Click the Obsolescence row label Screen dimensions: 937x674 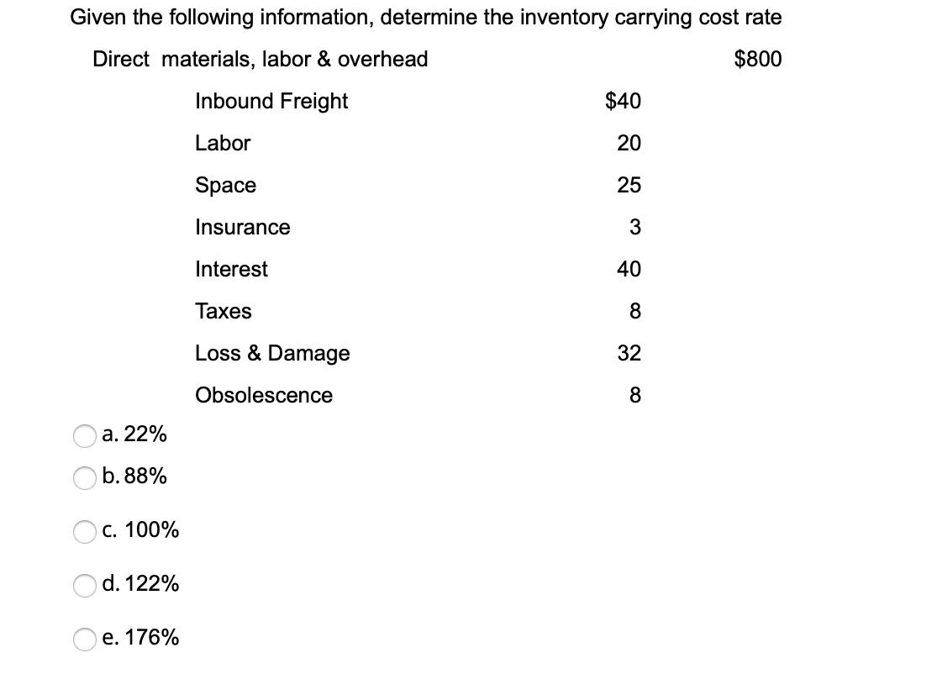[263, 395]
